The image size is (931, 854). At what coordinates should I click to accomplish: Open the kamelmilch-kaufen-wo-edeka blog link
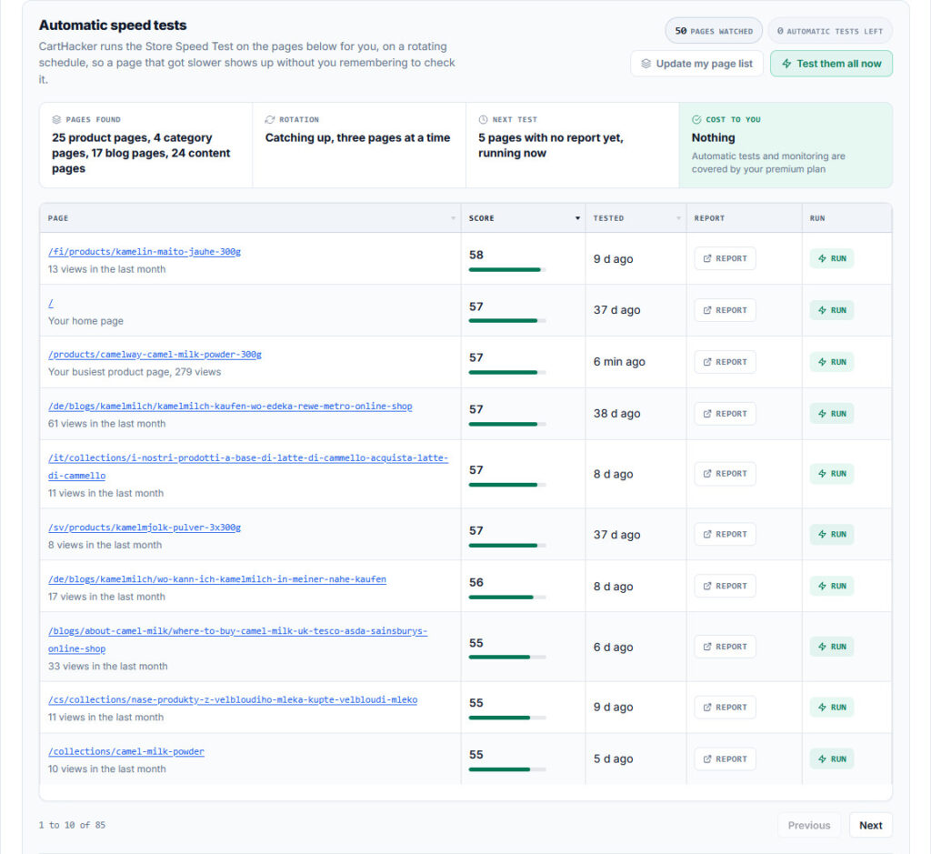230,407
